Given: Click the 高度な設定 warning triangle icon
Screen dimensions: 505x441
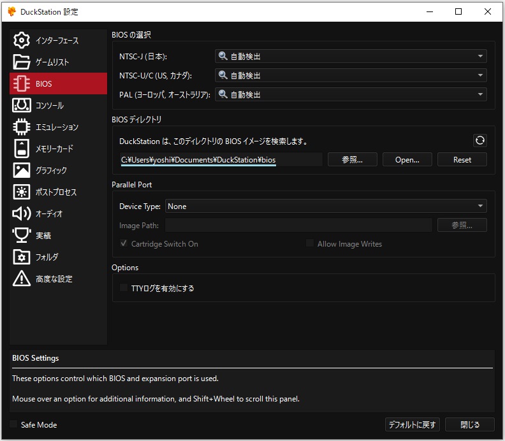Looking at the screenshot, I should click(22, 278).
